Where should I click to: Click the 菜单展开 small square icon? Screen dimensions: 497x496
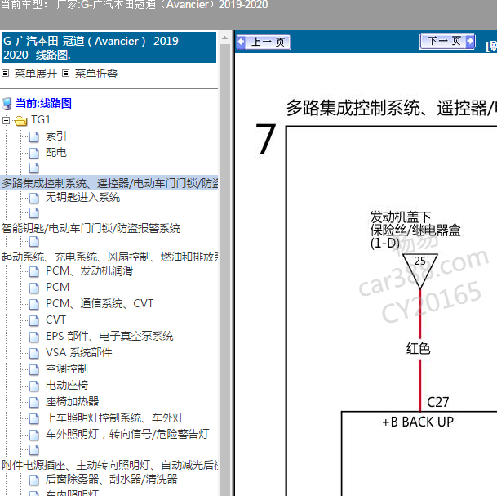[x=6, y=74]
